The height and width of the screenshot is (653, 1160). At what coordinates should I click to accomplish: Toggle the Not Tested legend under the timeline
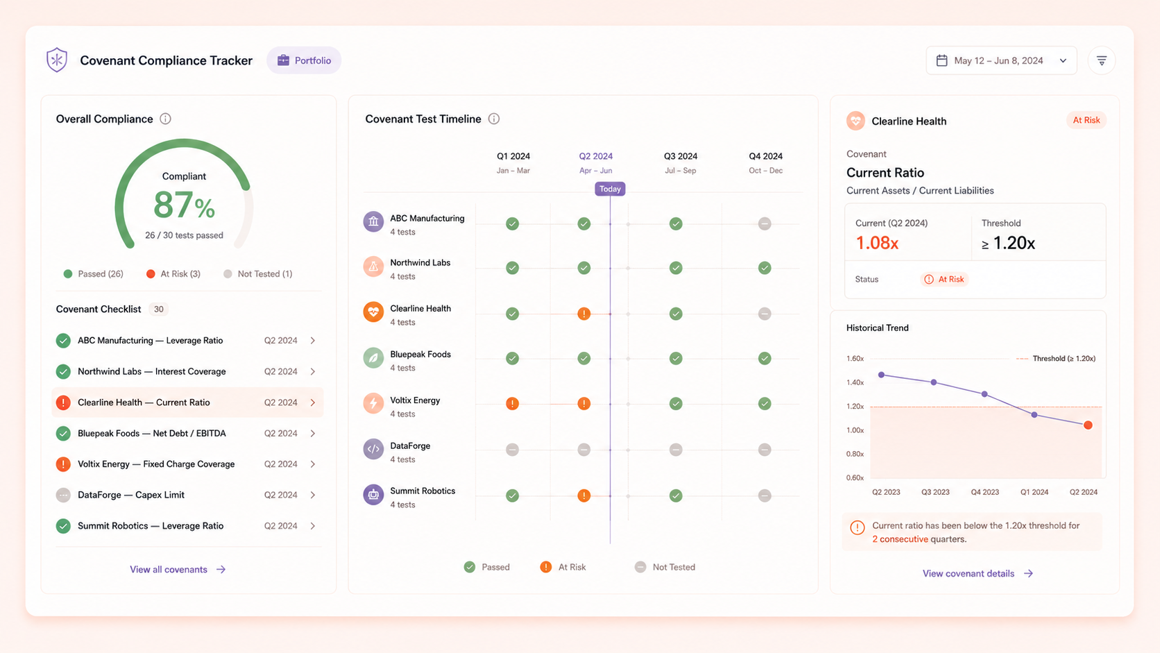coord(665,567)
